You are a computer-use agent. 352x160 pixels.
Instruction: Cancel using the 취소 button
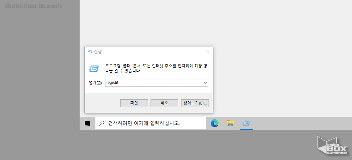click(x=164, y=103)
